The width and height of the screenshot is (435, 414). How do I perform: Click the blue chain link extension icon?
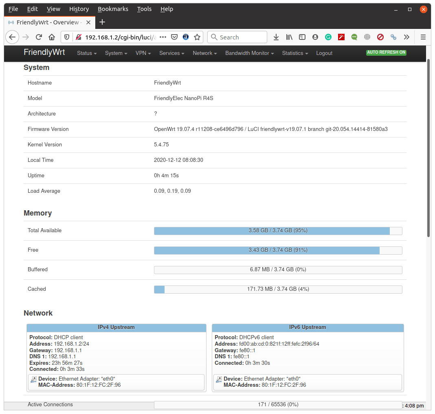[393, 37]
